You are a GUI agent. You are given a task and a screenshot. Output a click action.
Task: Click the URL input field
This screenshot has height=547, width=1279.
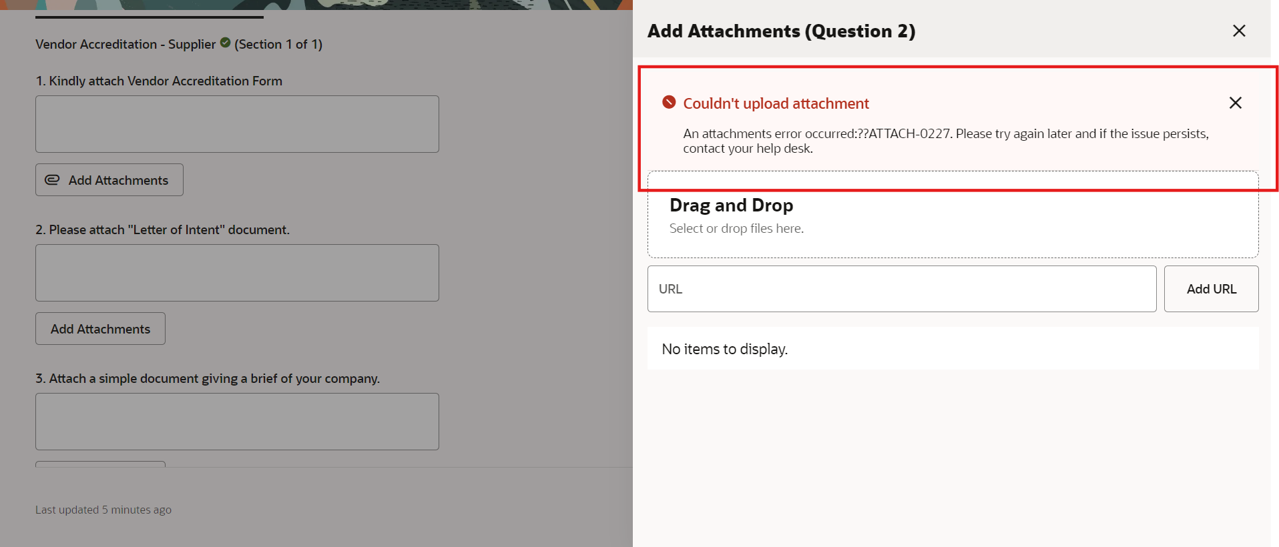901,288
